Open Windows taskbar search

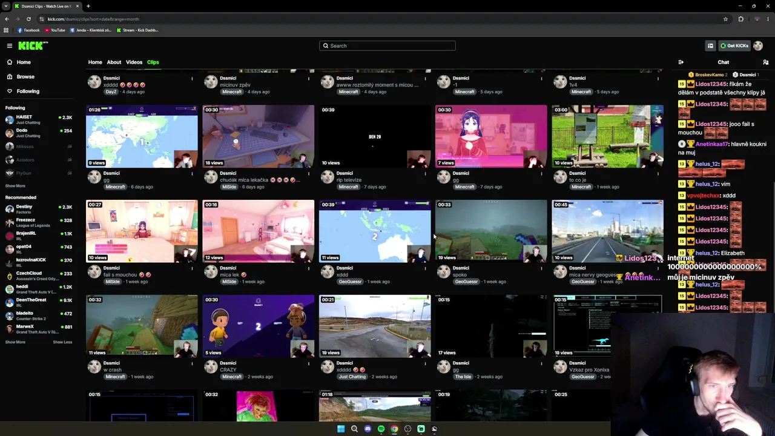354,429
